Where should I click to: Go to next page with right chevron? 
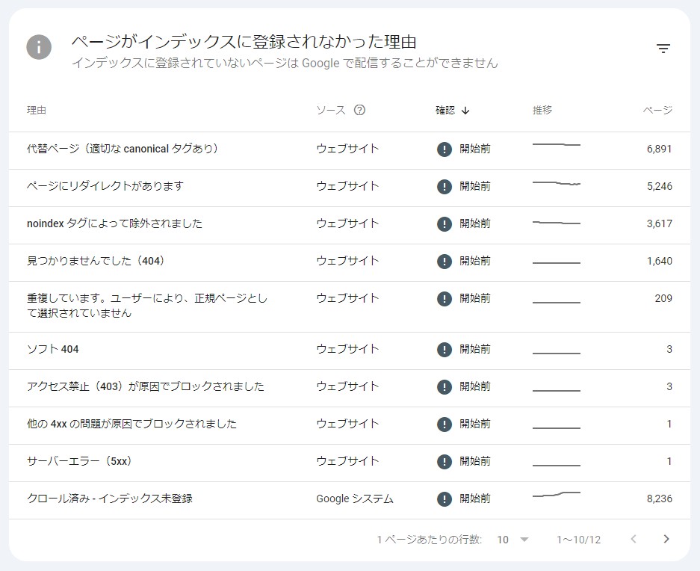[x=666, y=539]
